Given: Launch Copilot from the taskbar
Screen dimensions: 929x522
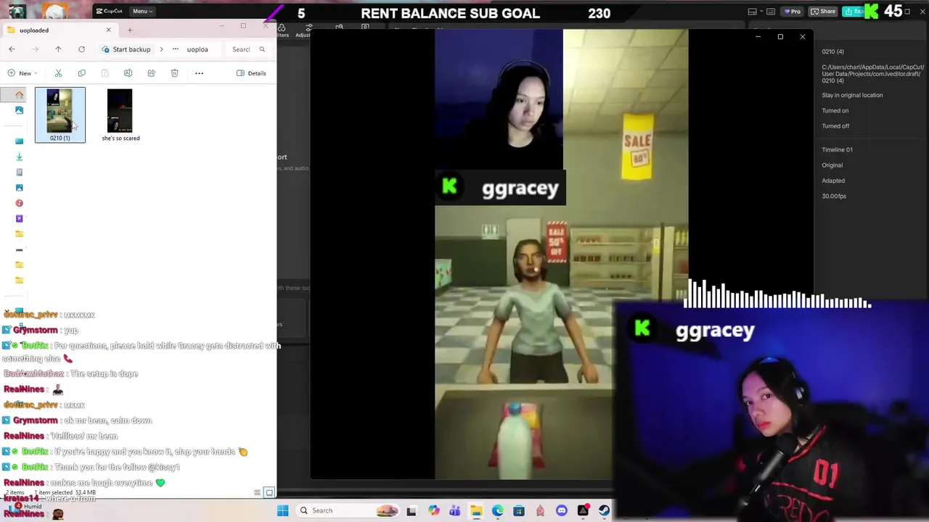Looking at the screenshot, I should point(433,510).
